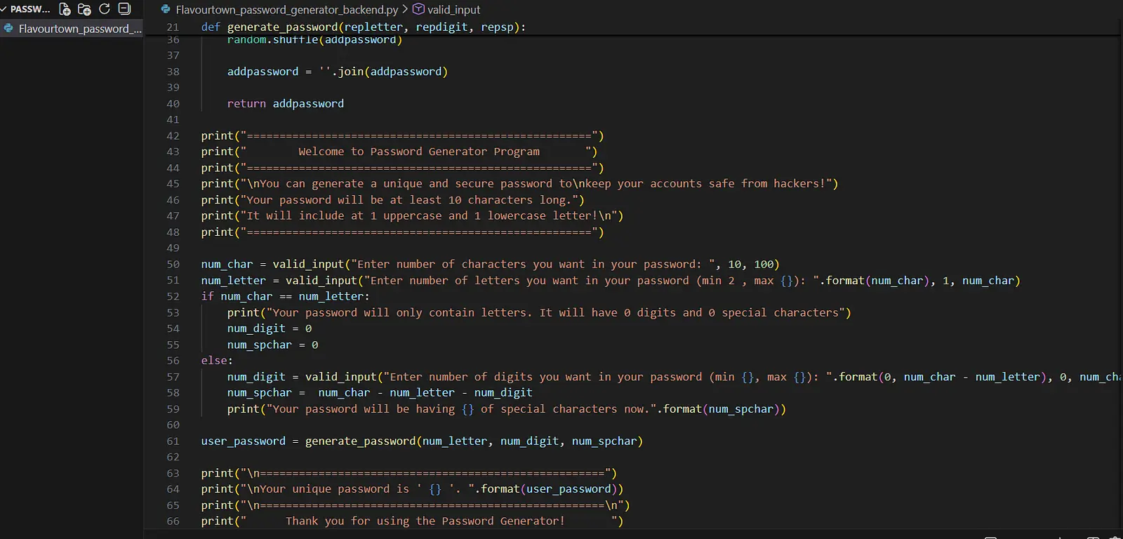Refresh the Explorer file list
The width and height of the screenshot is (1123, 539).
[105, 9]
